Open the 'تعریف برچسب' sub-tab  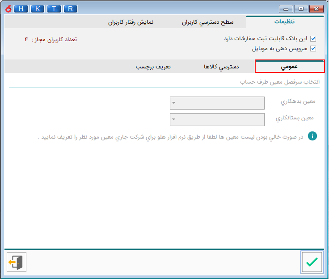[153, 67]
